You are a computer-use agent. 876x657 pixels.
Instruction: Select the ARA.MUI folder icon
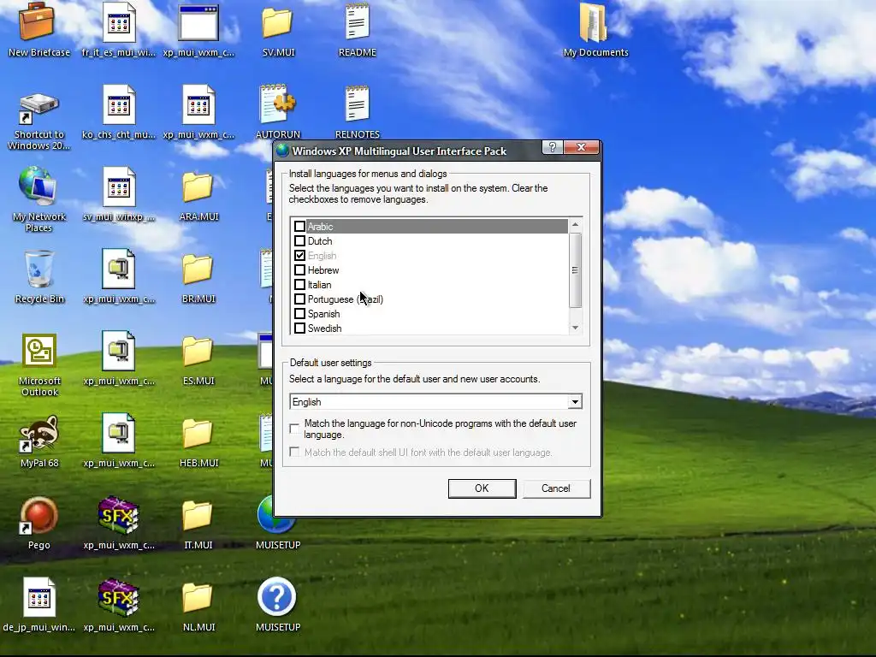[x=198, y=186]
